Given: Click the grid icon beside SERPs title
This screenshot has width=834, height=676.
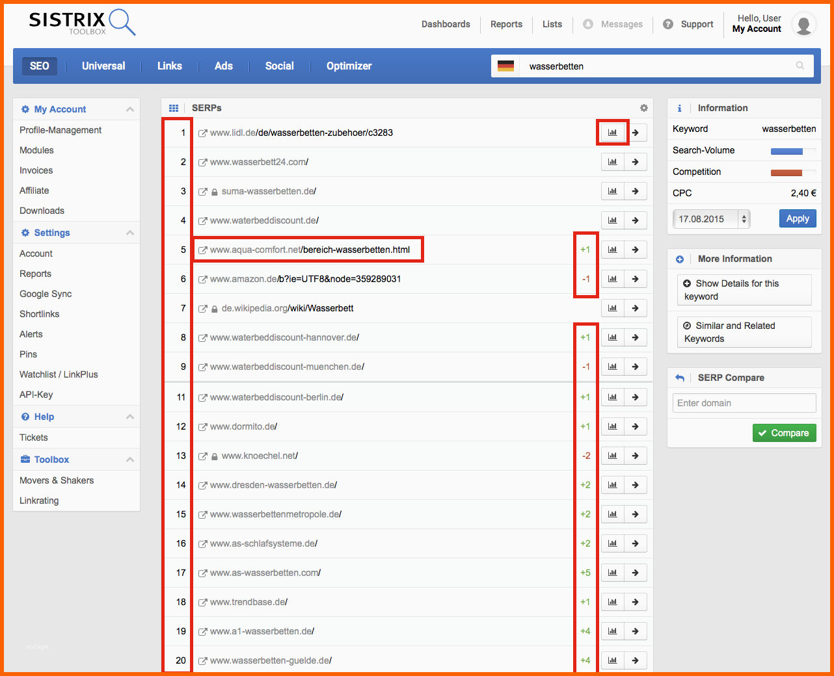Looking at the screenshot, I should click(x=174, y=108).
